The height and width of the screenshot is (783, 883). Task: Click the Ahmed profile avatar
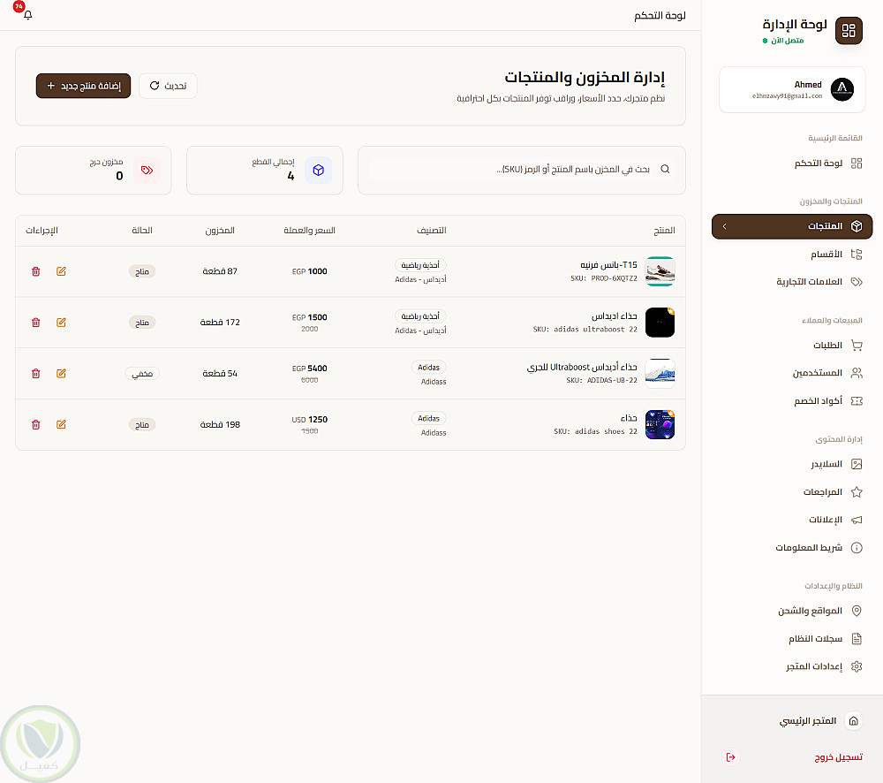click(x=841, y=89)
